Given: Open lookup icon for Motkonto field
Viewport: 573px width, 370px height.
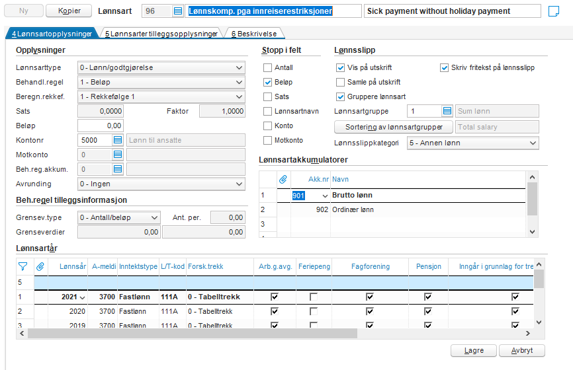Looking at the screenshot, I should (x=118, y=155).
